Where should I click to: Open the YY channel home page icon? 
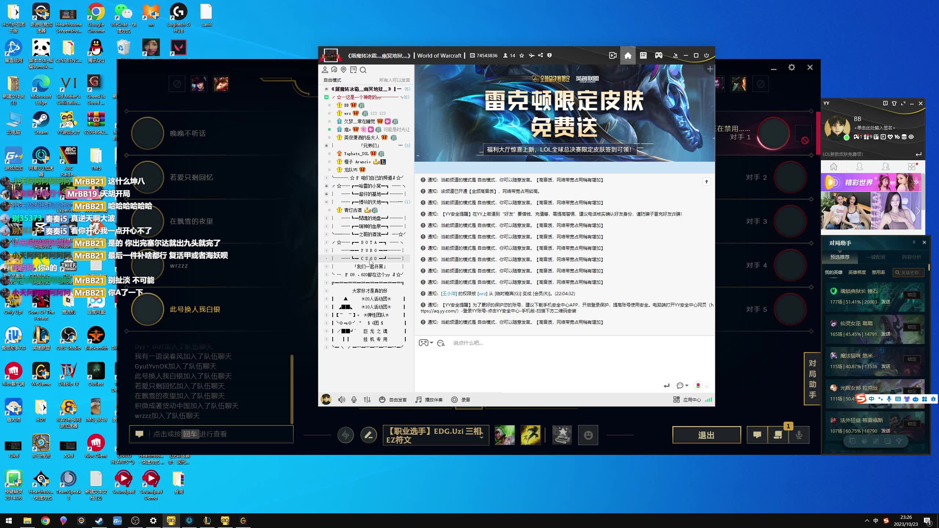tap(628, 55)
